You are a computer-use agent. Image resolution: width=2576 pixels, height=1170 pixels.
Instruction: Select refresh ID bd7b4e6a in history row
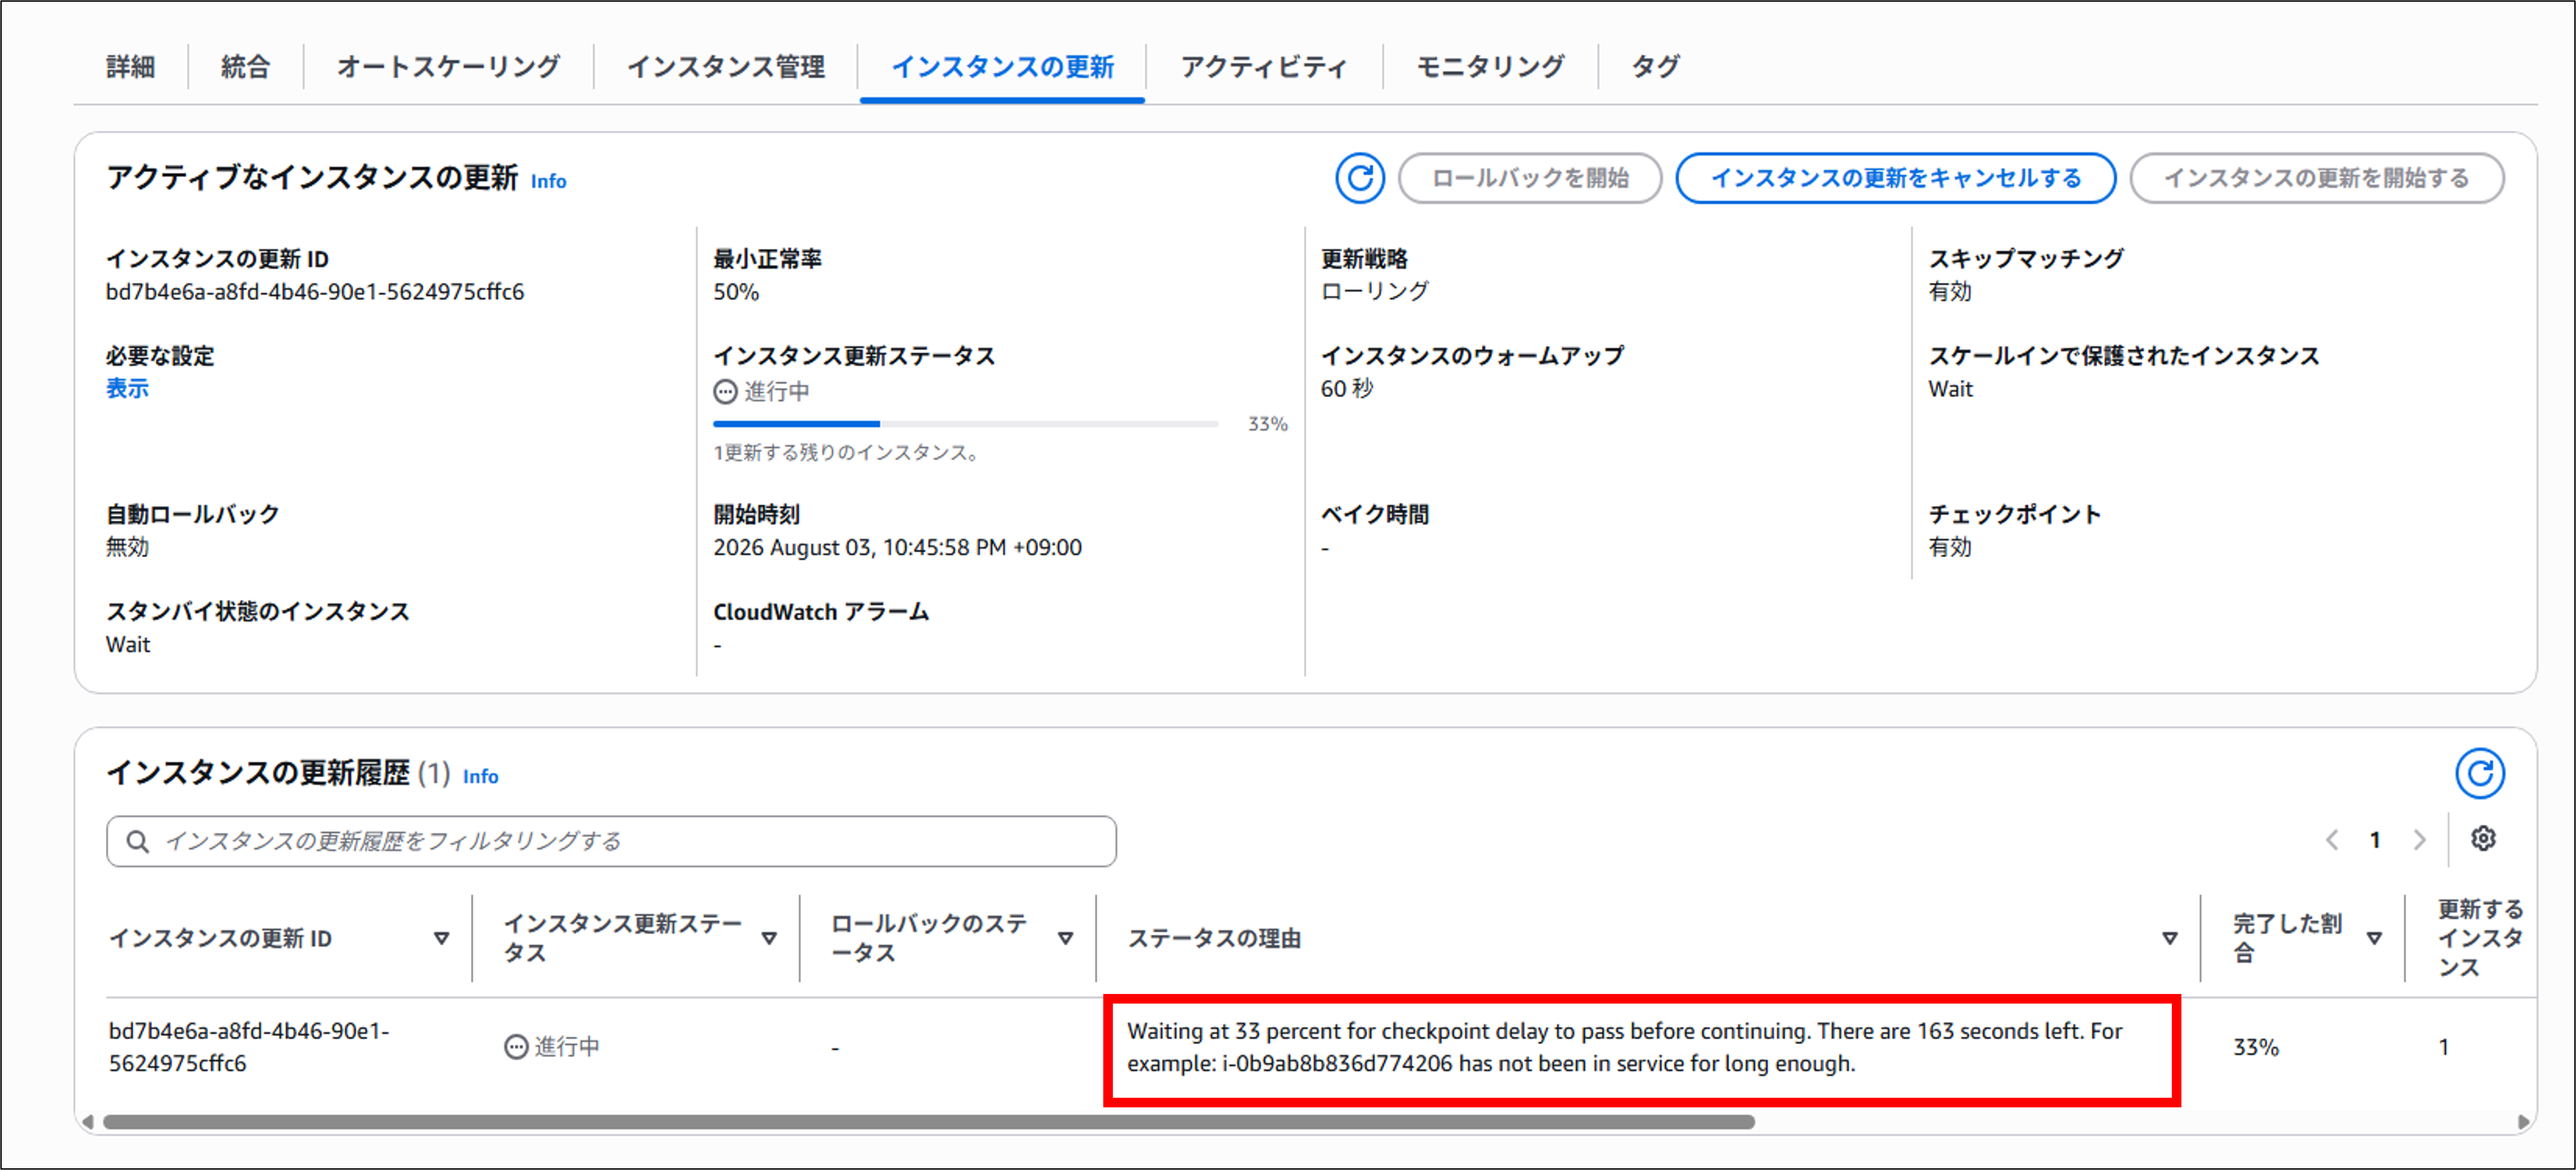[249, 1047]
